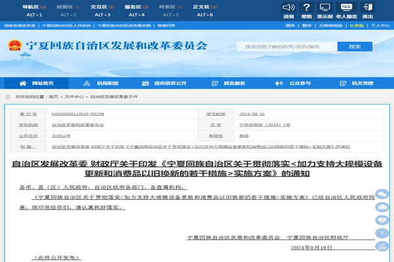Click the 搜索 search button
394x262 pixels.
[x=355, y=47]
